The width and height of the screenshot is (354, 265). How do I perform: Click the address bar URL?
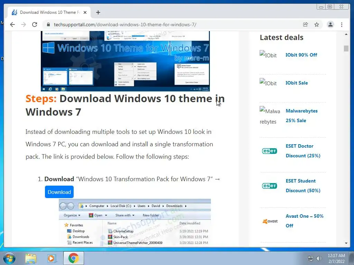coord(125,24)
